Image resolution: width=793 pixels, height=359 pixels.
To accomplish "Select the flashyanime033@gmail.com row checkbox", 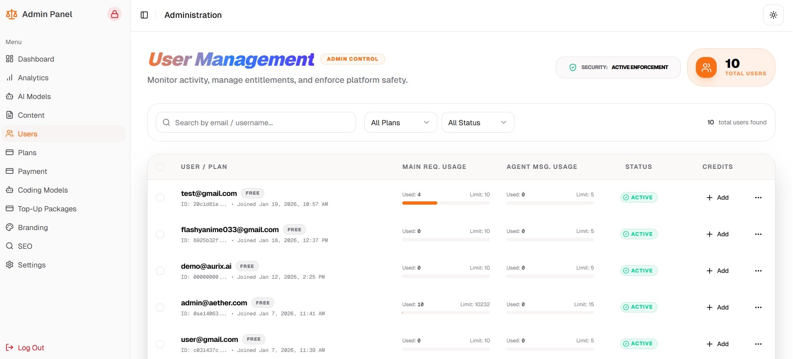I will (x=160, y=234).
